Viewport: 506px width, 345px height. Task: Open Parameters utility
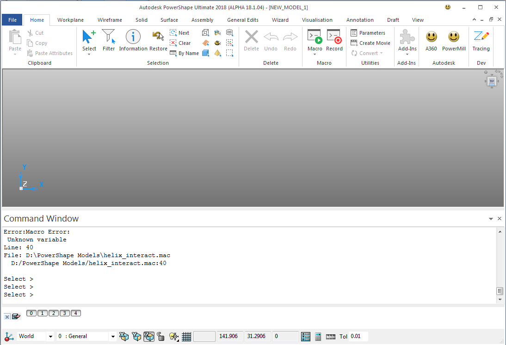(368, 32)
